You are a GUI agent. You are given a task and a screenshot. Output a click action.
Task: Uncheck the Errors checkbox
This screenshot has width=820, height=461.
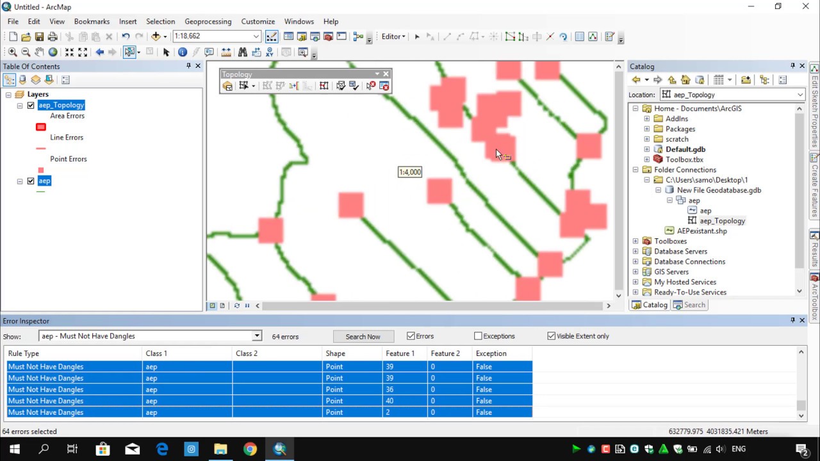coord(411,336)
